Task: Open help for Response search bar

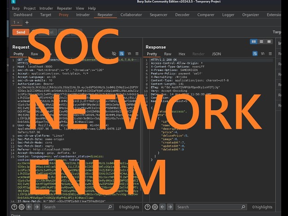Action: tap(148, 207)
